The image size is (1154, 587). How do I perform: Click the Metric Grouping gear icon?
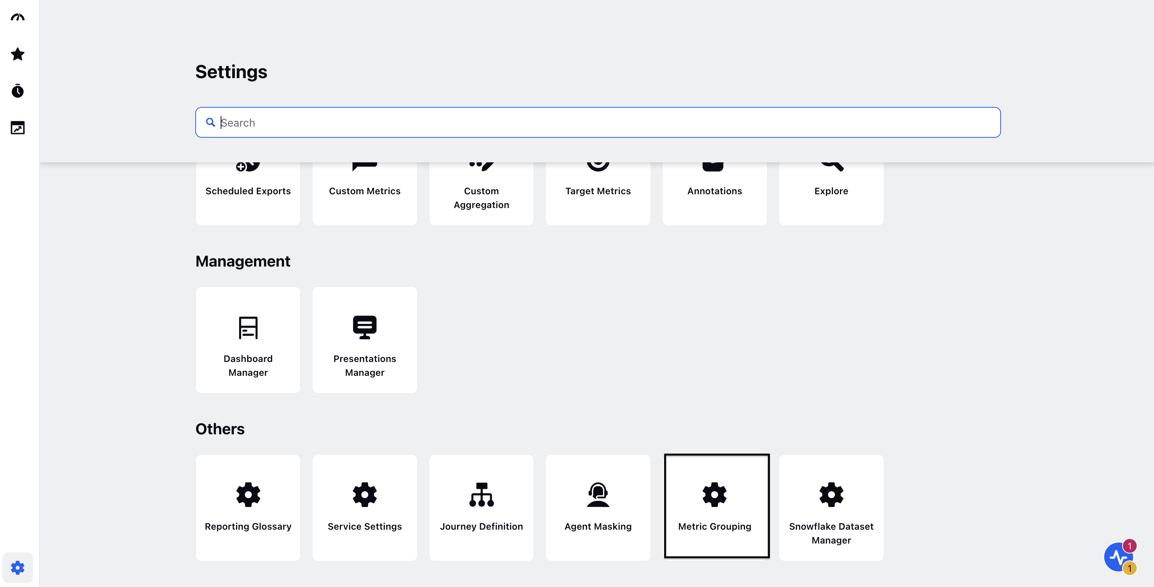point(715,495)
